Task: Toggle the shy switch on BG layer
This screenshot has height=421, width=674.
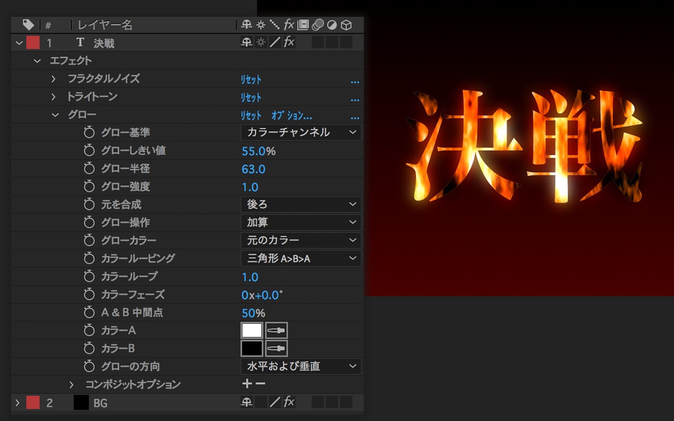Action: coord(246,403)
